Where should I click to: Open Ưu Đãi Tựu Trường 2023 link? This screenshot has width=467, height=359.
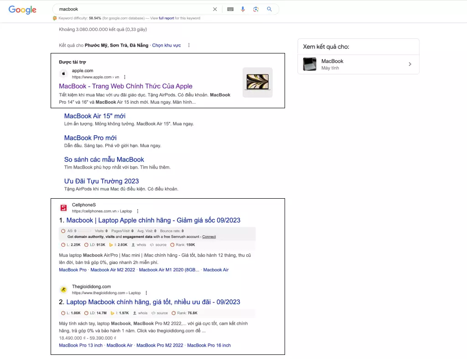coord(102,181)
